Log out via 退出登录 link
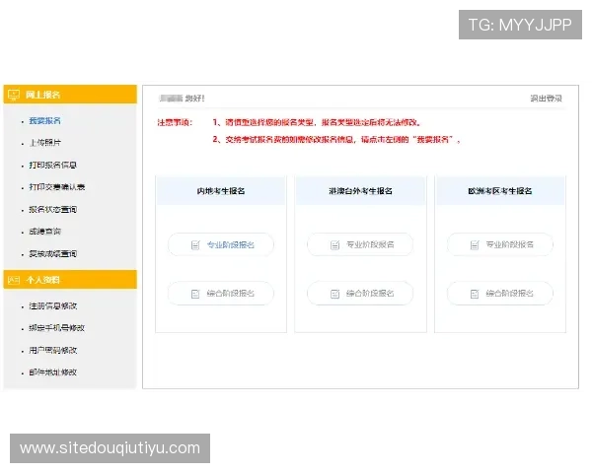The height and width of the screenshot is (473, 592). 546,99
